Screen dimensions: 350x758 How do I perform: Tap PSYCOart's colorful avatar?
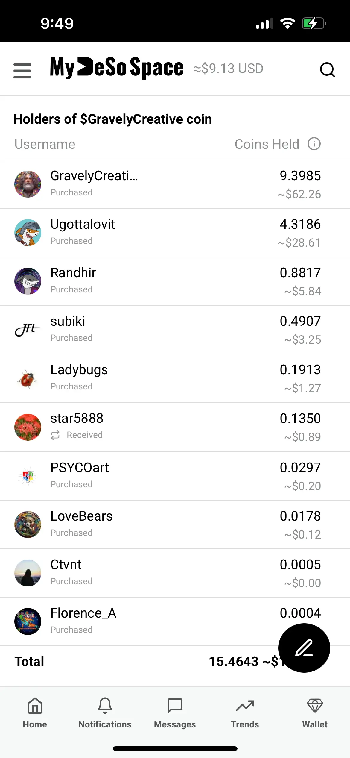tap(28, 476)
